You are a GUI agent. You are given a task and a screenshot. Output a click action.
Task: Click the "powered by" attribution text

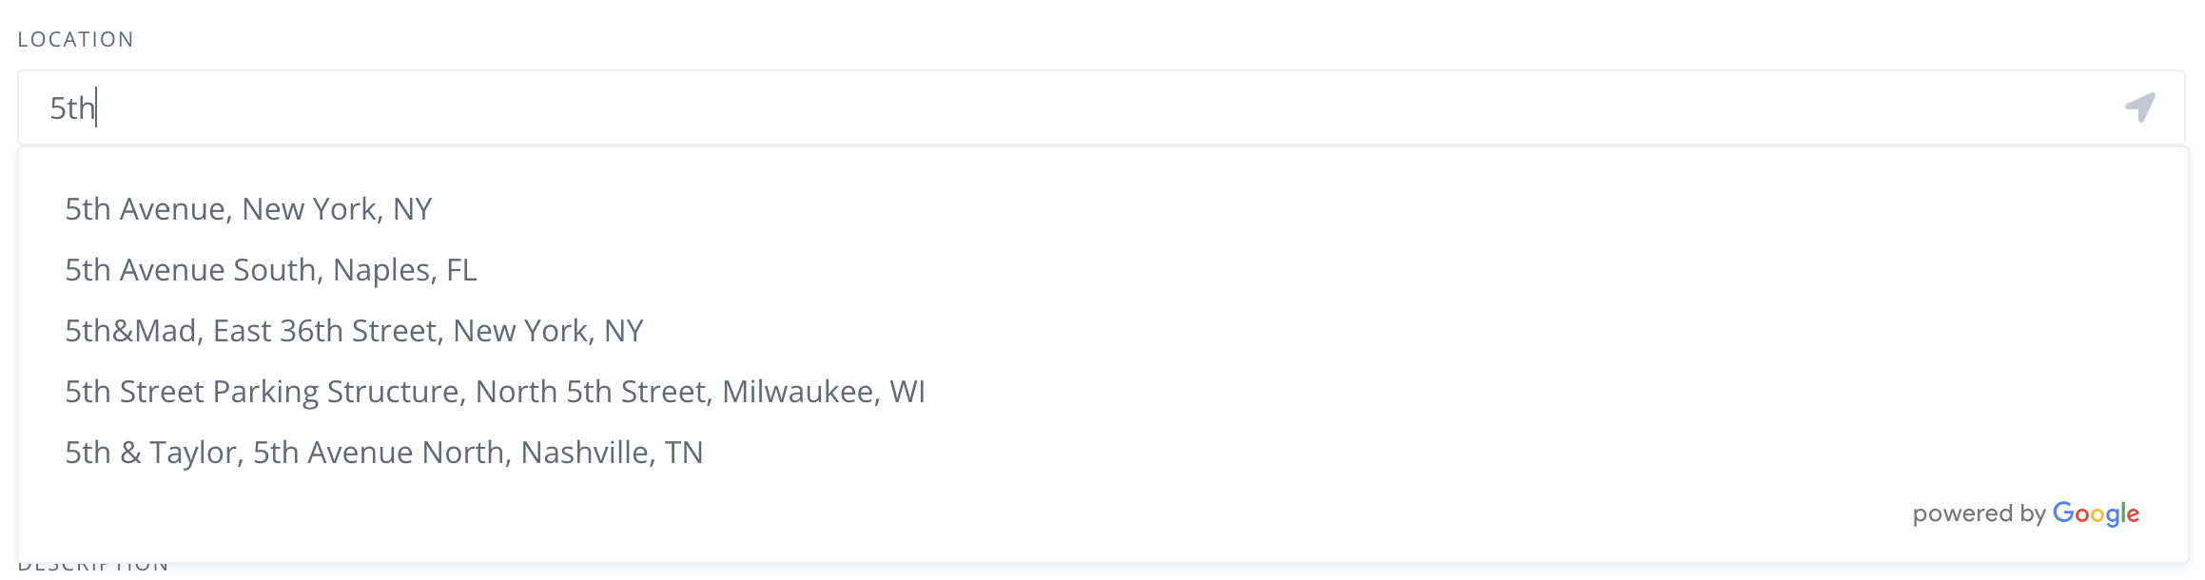tap(1979, 514)
